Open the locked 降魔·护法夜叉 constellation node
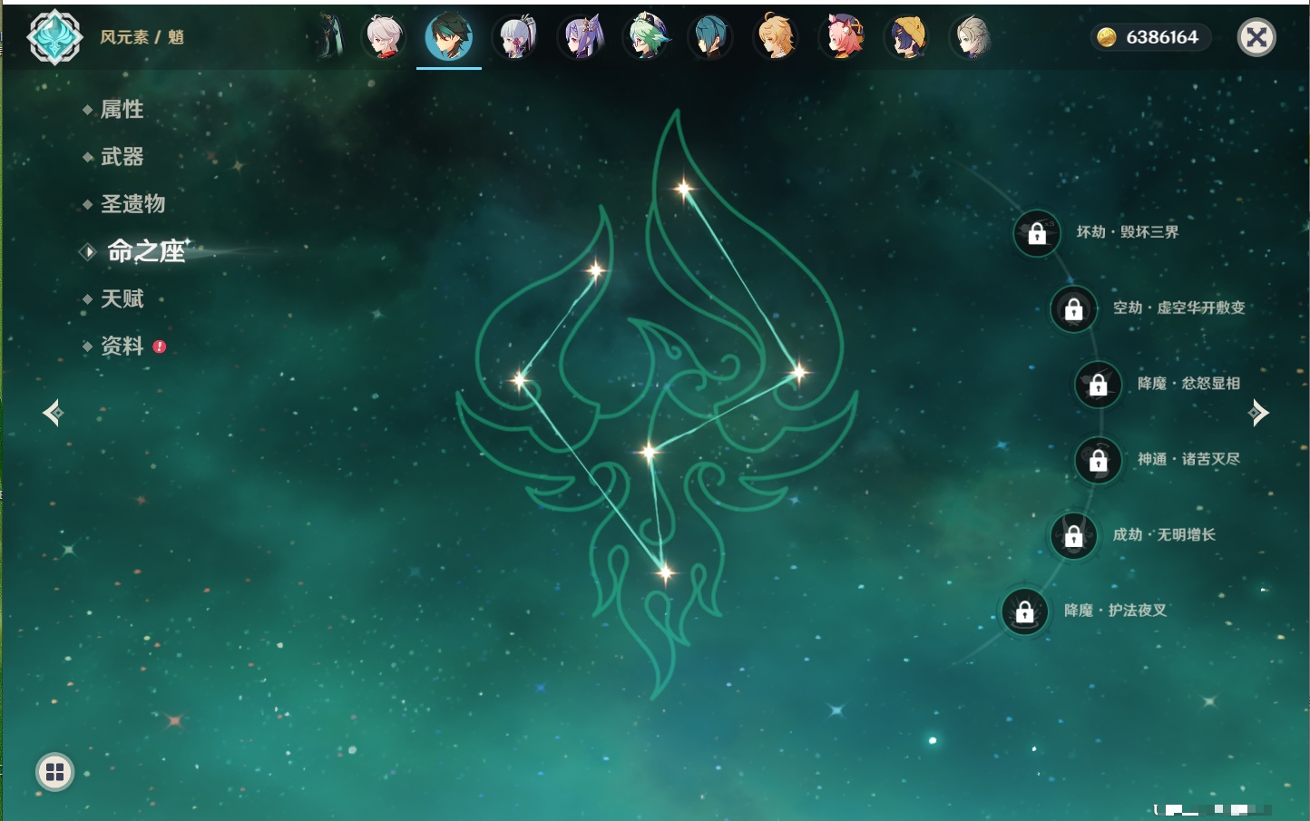Viewport: 1310px width, 821px height. [x=1024, y=611]
